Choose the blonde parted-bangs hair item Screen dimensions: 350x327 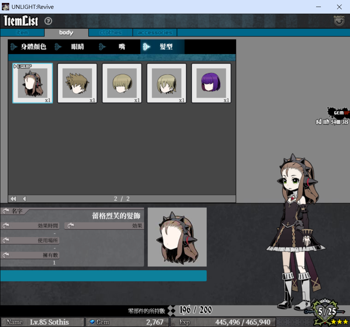coord(167,83)
